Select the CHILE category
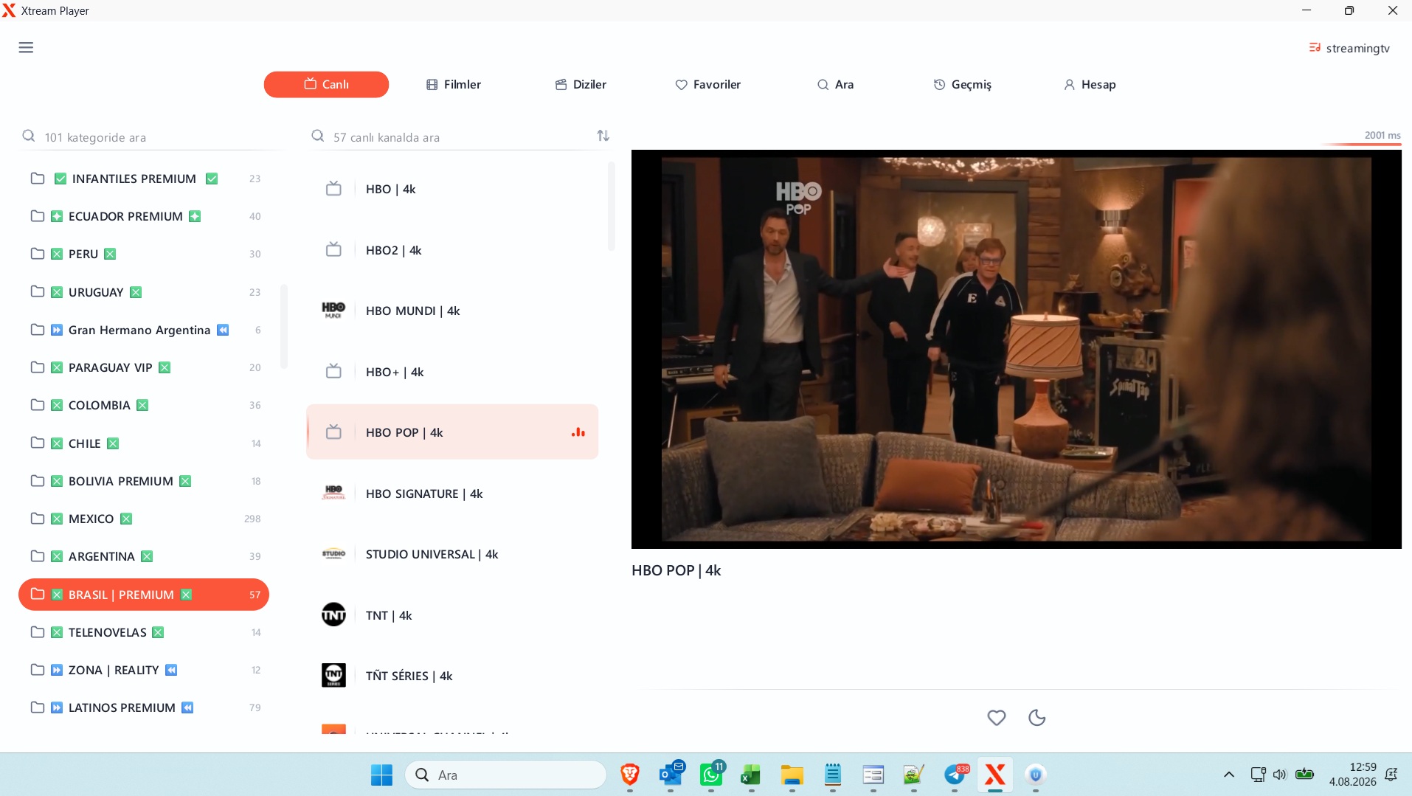1412x796 pixels. point(144,443)
